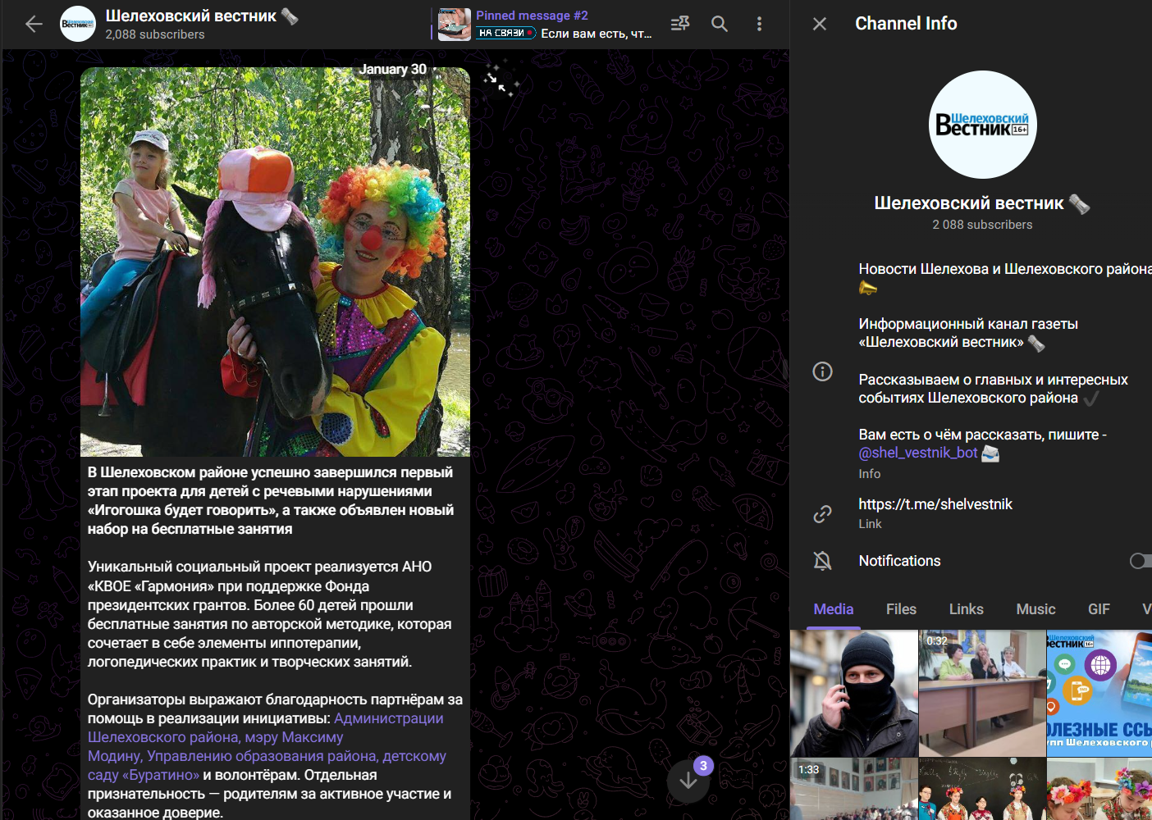Screen dimensions: 1152x820
Task: Toggle the Notifications switch
Action: click(x=1141, y=561)
